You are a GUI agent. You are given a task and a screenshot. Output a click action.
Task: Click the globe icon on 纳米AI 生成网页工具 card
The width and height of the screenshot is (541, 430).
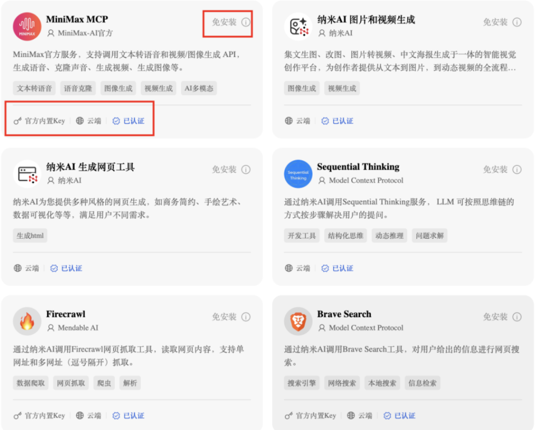(18, 268)
